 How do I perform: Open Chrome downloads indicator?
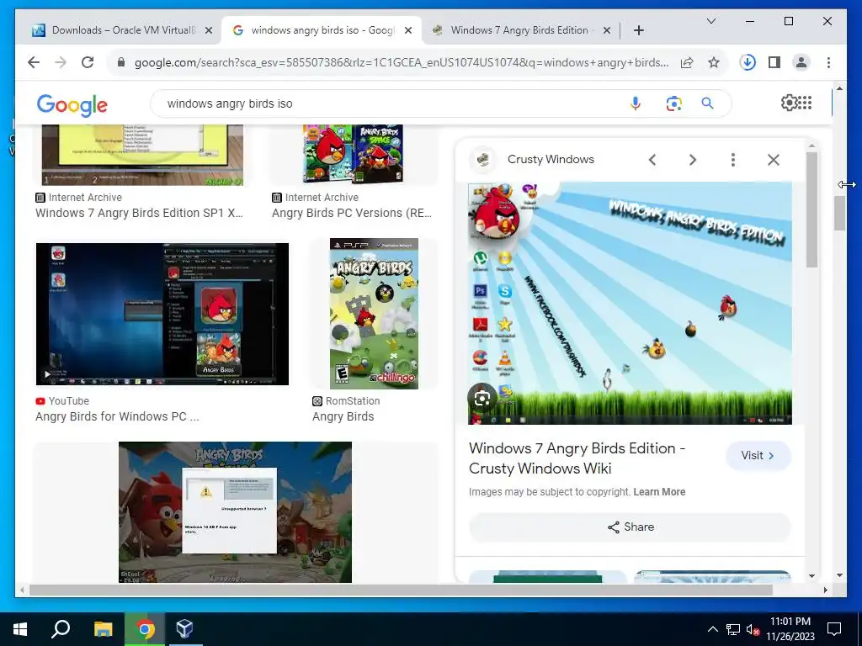(748, 62)
